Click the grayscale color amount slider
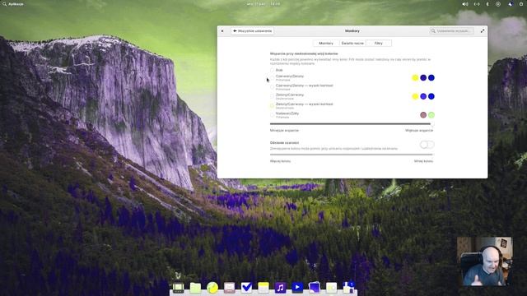Image resolution: width=527 pixels, height=296 pixels. pyautogui.click(x=352, y=155)
